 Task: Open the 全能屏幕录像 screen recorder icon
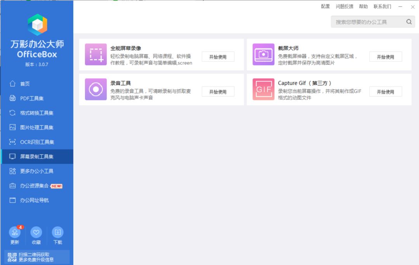tap(95, 54)
